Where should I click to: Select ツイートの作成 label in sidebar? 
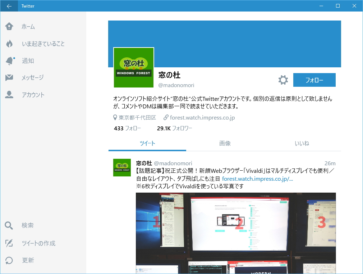click(39, 243)
